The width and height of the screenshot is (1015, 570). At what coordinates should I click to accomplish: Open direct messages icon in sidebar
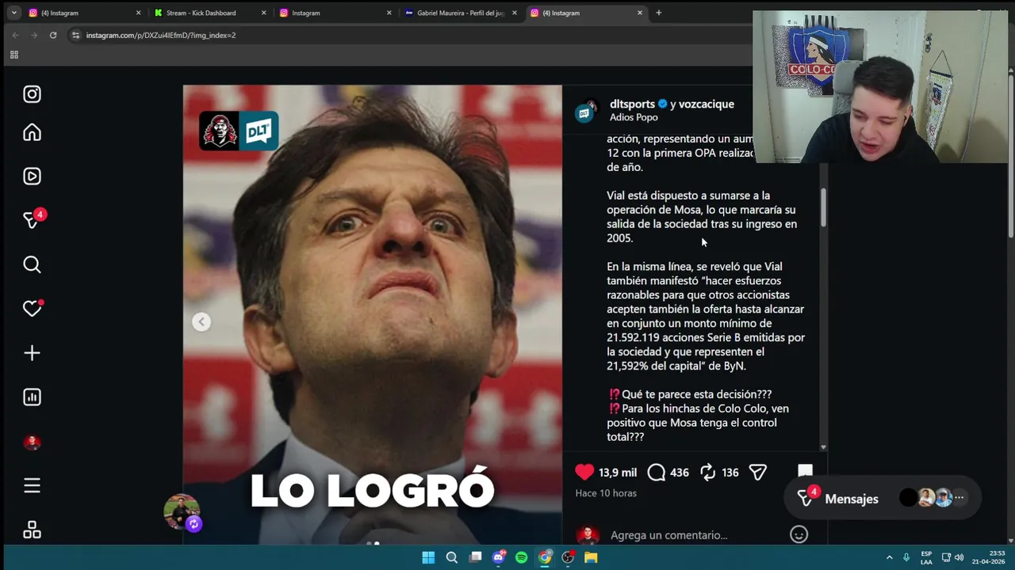(x=32, y=220)
